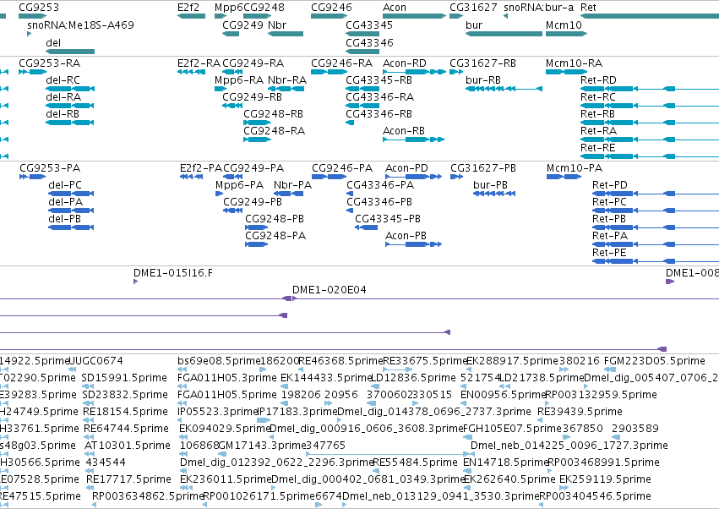Click the CG9248-PA protein glyph
The image size is (719, 509).
click(256, 244)
